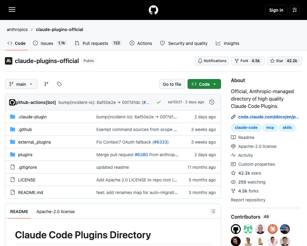Open Readme link in About

pos(243,137)
